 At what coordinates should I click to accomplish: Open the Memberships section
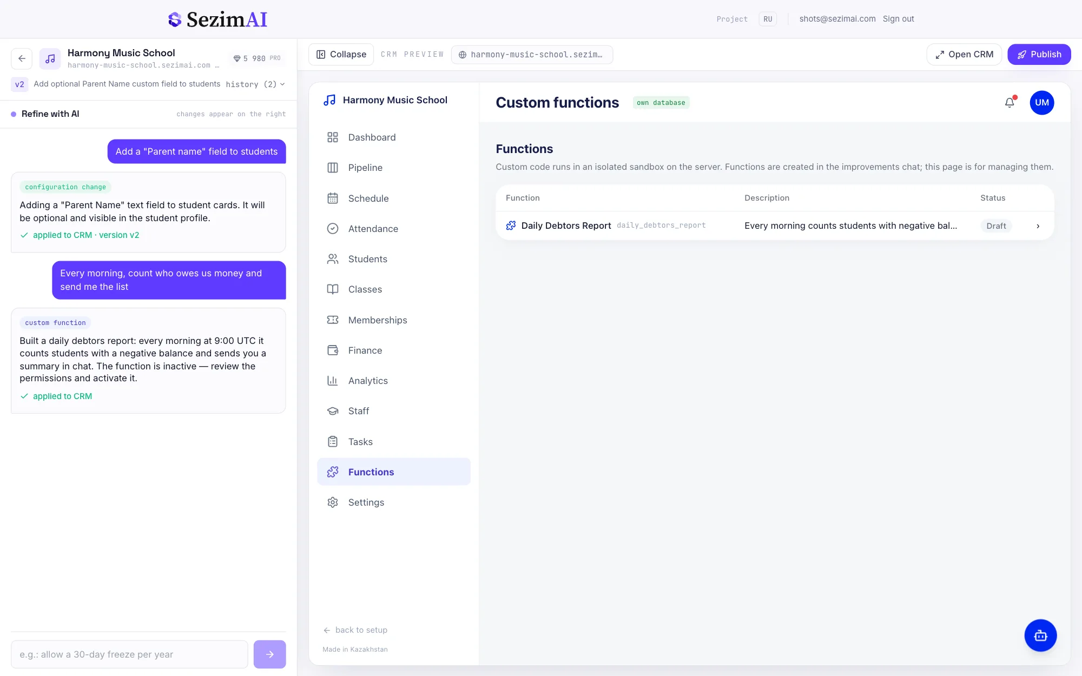394,320
